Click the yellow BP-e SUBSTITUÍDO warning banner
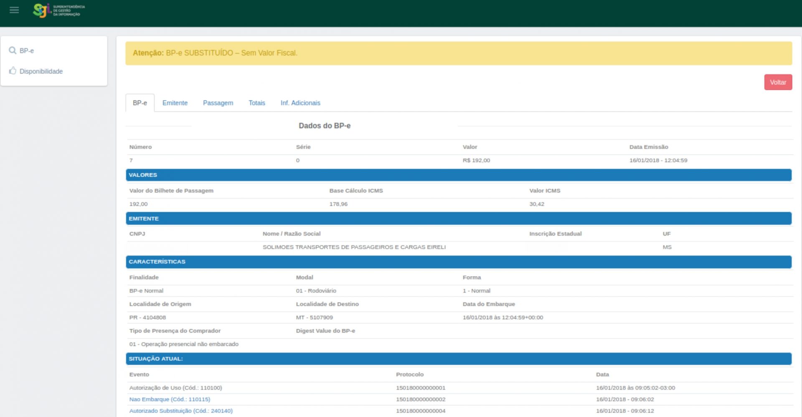The image size is (802, 417). coord(458,53)
